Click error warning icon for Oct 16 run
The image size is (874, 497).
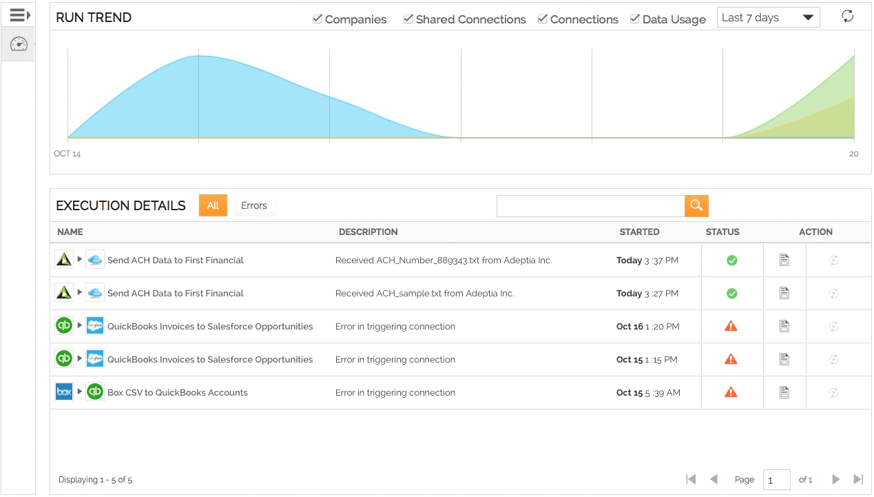click(731, 326)
